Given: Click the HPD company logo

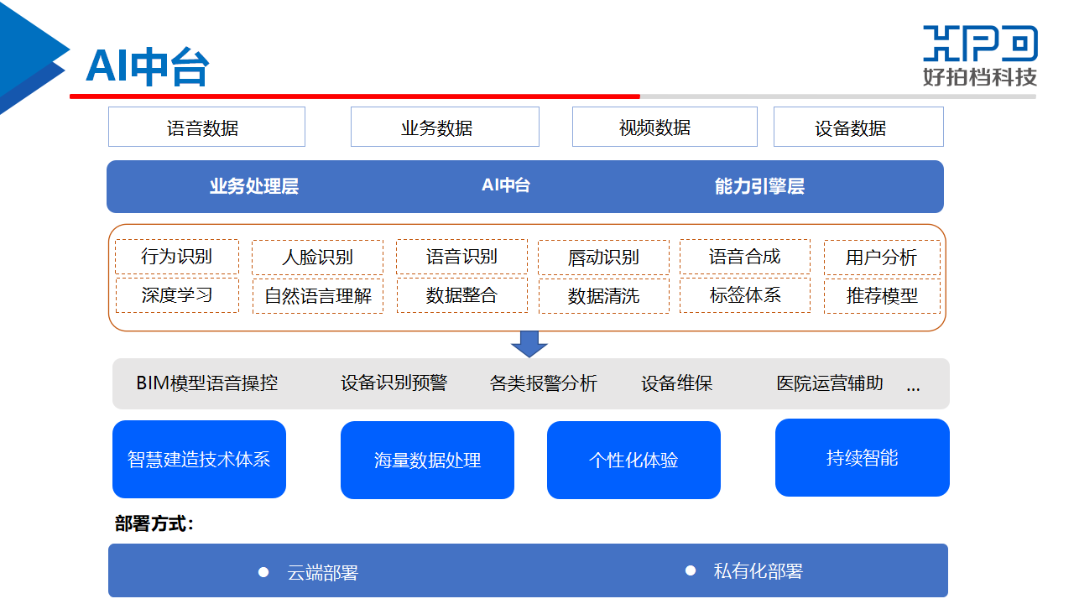Looking at the screenshot, I should tap(980, 55).
